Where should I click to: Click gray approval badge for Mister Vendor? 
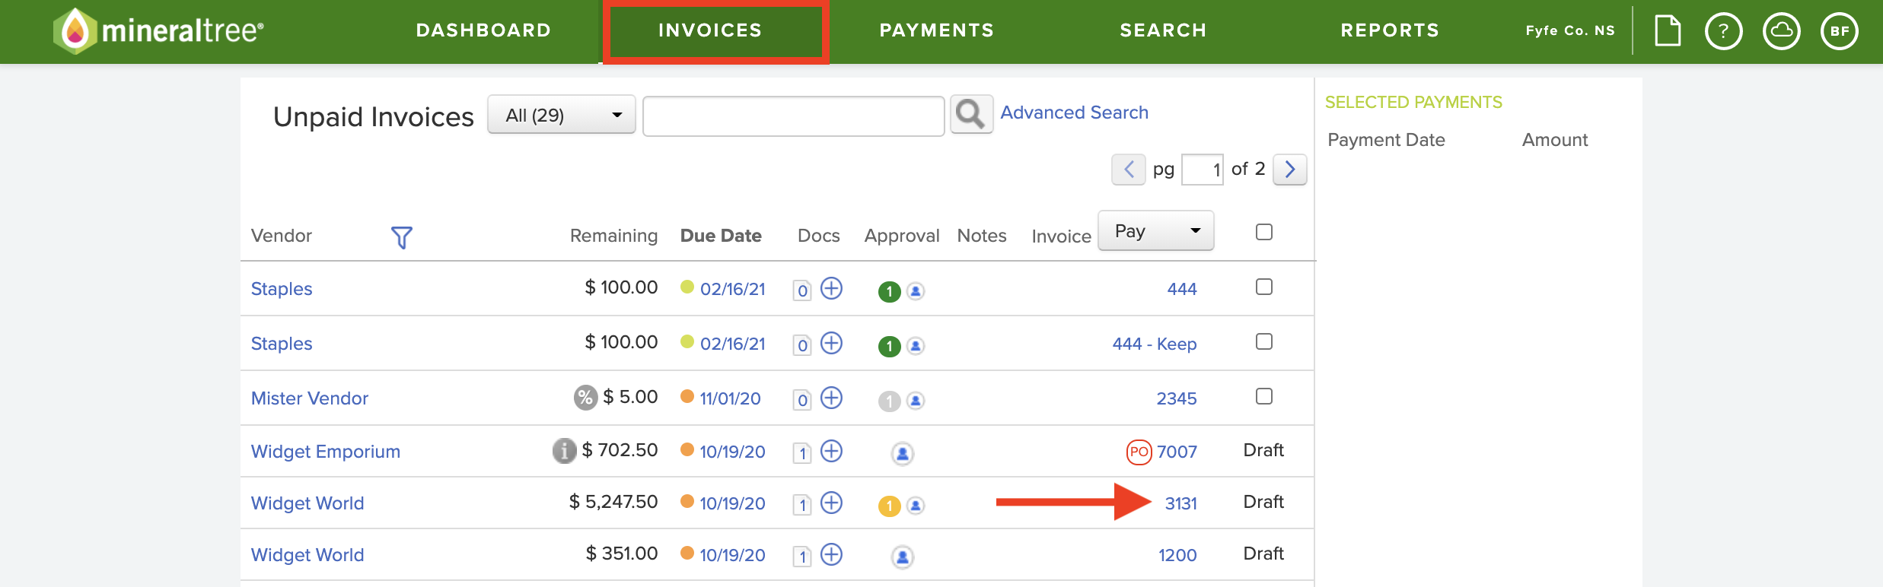pos(889,401)
